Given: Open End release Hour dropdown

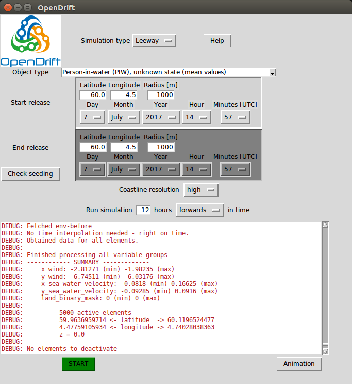Looking at the screenshot, I should (x=197, y=169).
